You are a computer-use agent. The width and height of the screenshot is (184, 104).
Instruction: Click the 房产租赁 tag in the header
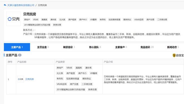click(72, 20)
